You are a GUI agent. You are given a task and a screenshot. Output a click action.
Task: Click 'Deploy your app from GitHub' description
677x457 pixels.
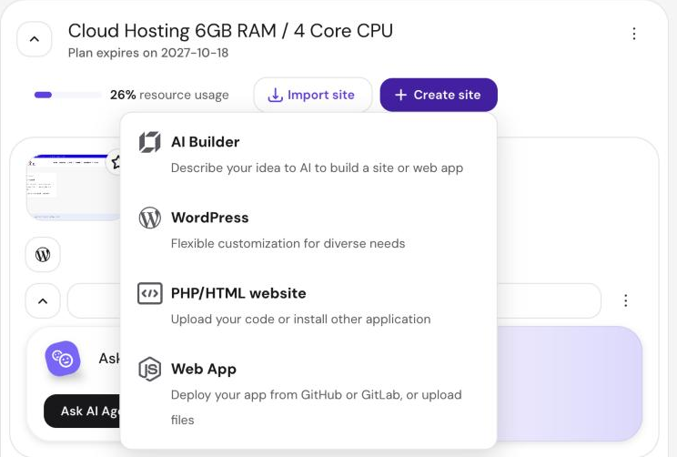click(x=316, y=407)
